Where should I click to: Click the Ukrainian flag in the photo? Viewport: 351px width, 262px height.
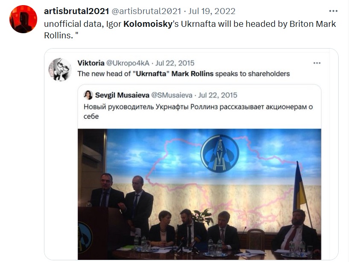300,186
